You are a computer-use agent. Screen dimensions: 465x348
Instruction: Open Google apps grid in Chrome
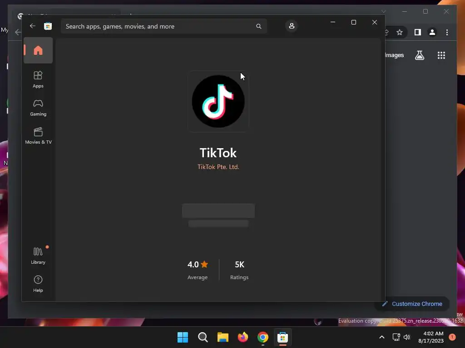pyautogui.click(x=441, y=55)
